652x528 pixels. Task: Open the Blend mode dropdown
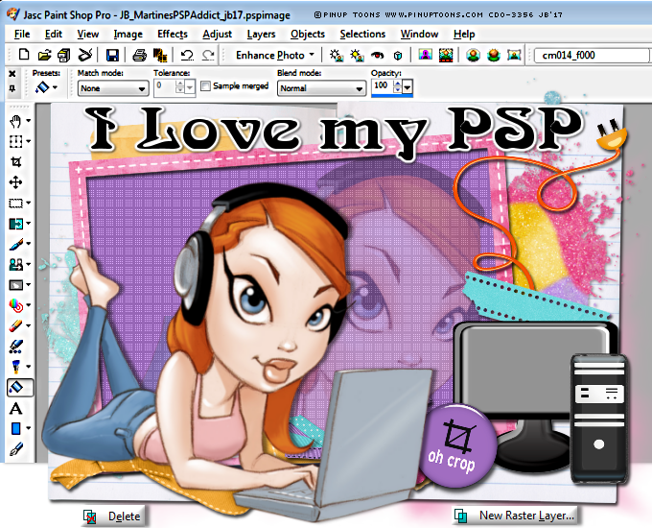pos(320,88)
